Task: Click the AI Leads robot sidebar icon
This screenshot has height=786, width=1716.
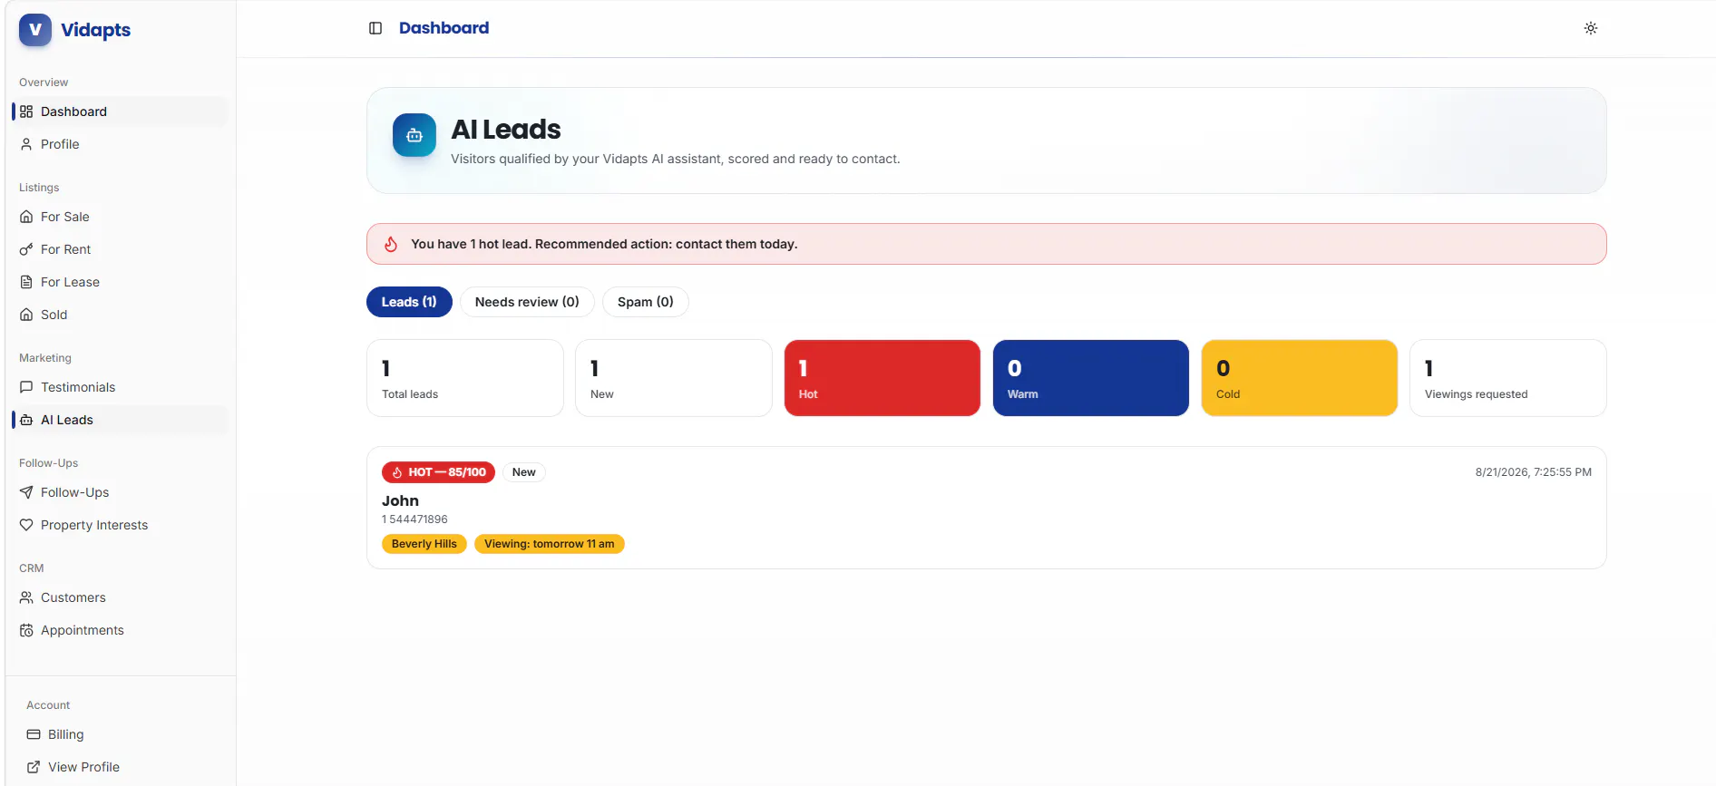Action: pyautogui.click(x=26, y=420)
